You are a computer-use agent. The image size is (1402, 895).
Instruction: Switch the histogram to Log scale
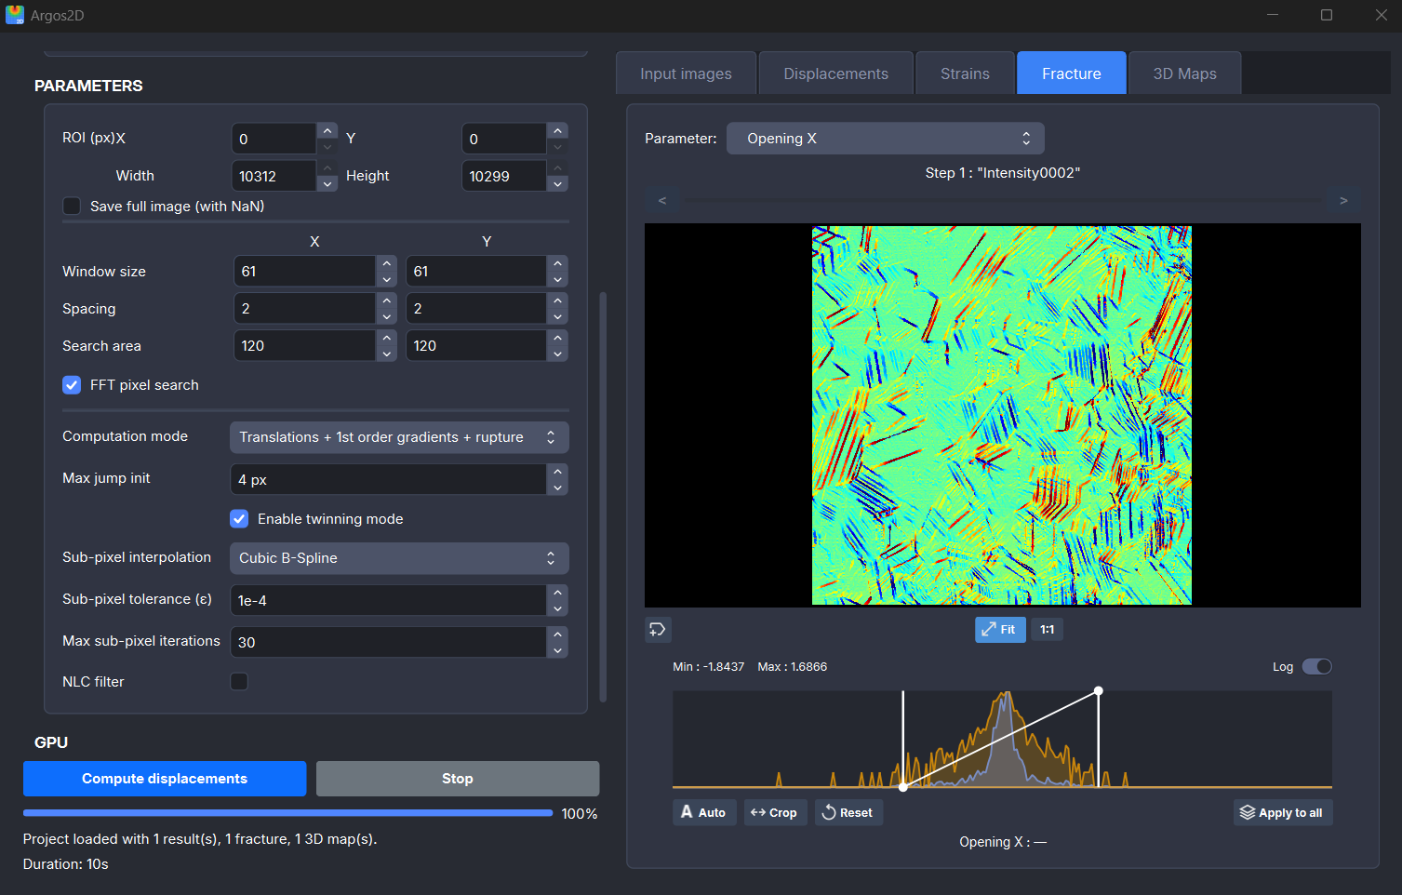(1317, 666)
